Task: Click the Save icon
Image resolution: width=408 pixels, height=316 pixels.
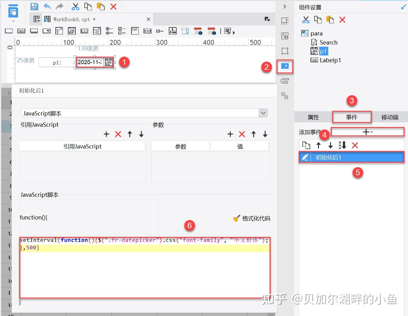Action: (x=34, y=6)
